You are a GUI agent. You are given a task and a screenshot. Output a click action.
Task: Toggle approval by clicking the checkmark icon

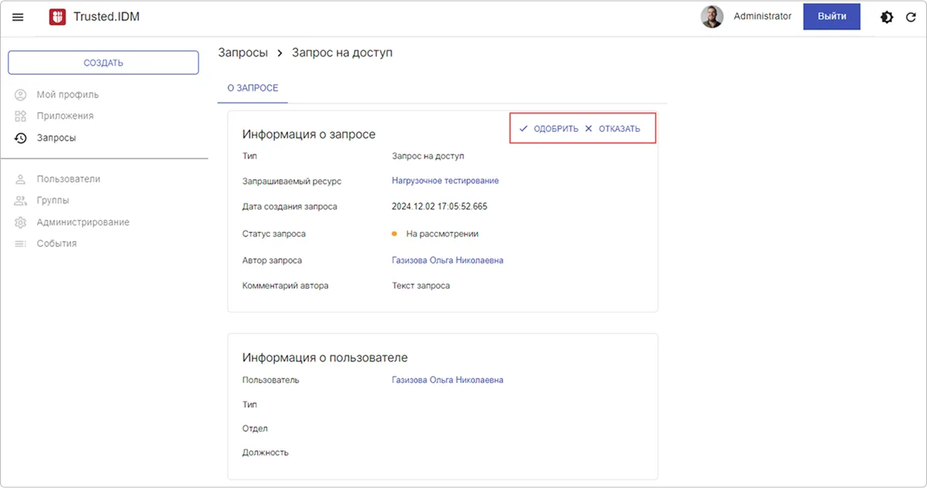525,128
